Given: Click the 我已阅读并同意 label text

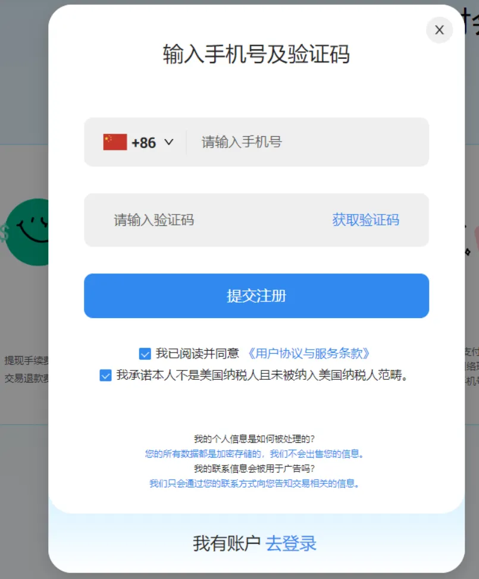Looking at the screenshot, I should coord(198,353).
